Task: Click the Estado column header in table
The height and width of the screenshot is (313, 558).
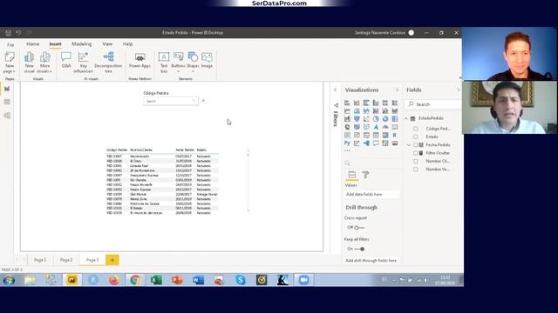Action: (x=201, y=150)
